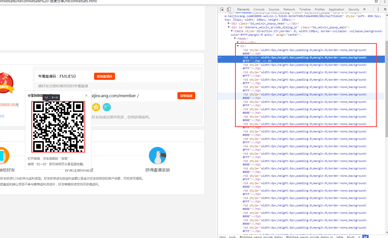The width and height of the screenshot is (388, 238).
Task: Click the 专属邀请码：FMUE50 text
Action: tap(57, 76)
